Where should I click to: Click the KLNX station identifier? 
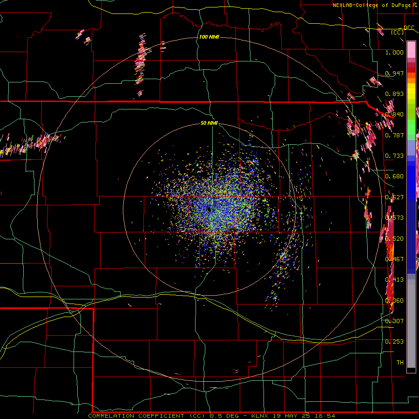point(260,416)
